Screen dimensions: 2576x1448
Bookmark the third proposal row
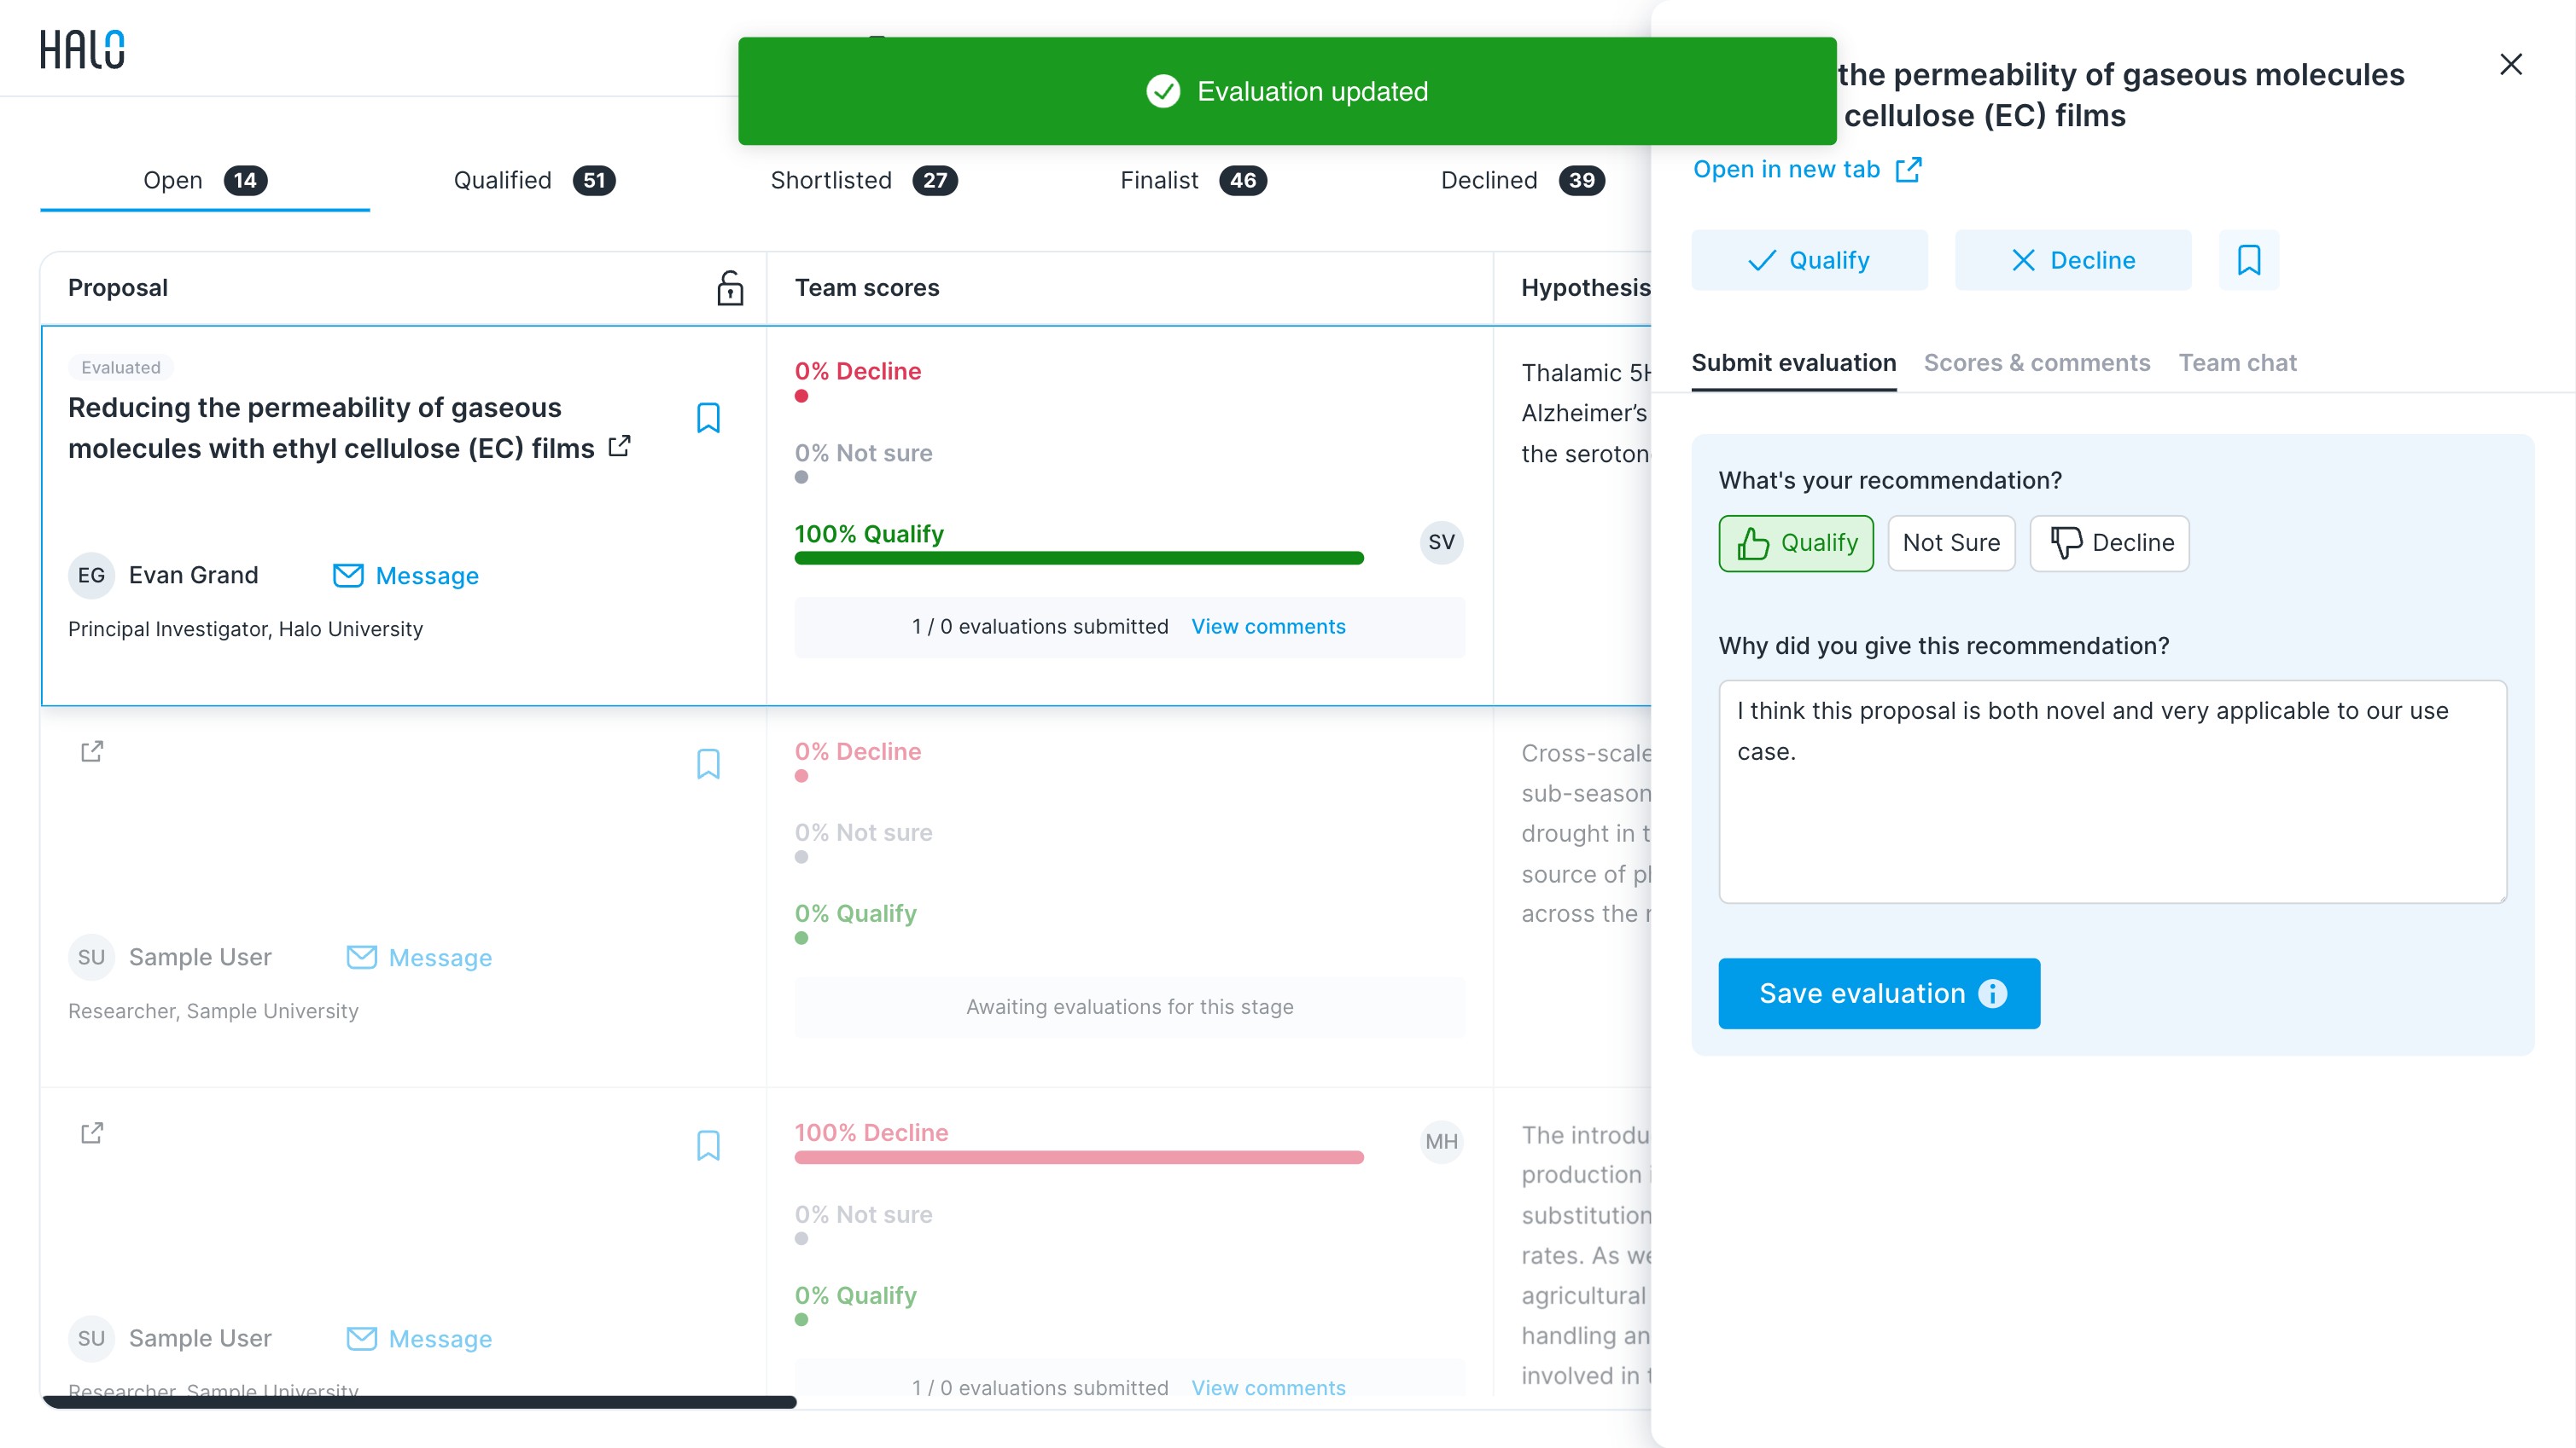[708, 1145]
